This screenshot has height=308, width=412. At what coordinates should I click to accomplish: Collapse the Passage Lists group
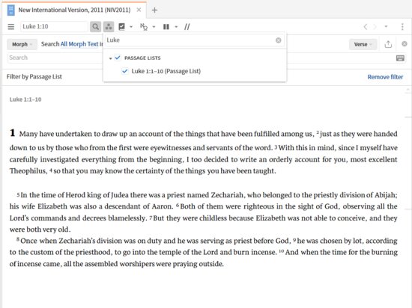pyautogui.click(x=110, y=58)
